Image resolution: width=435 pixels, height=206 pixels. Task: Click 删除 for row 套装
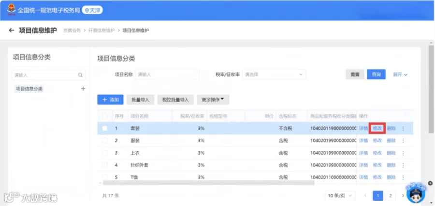391,129
